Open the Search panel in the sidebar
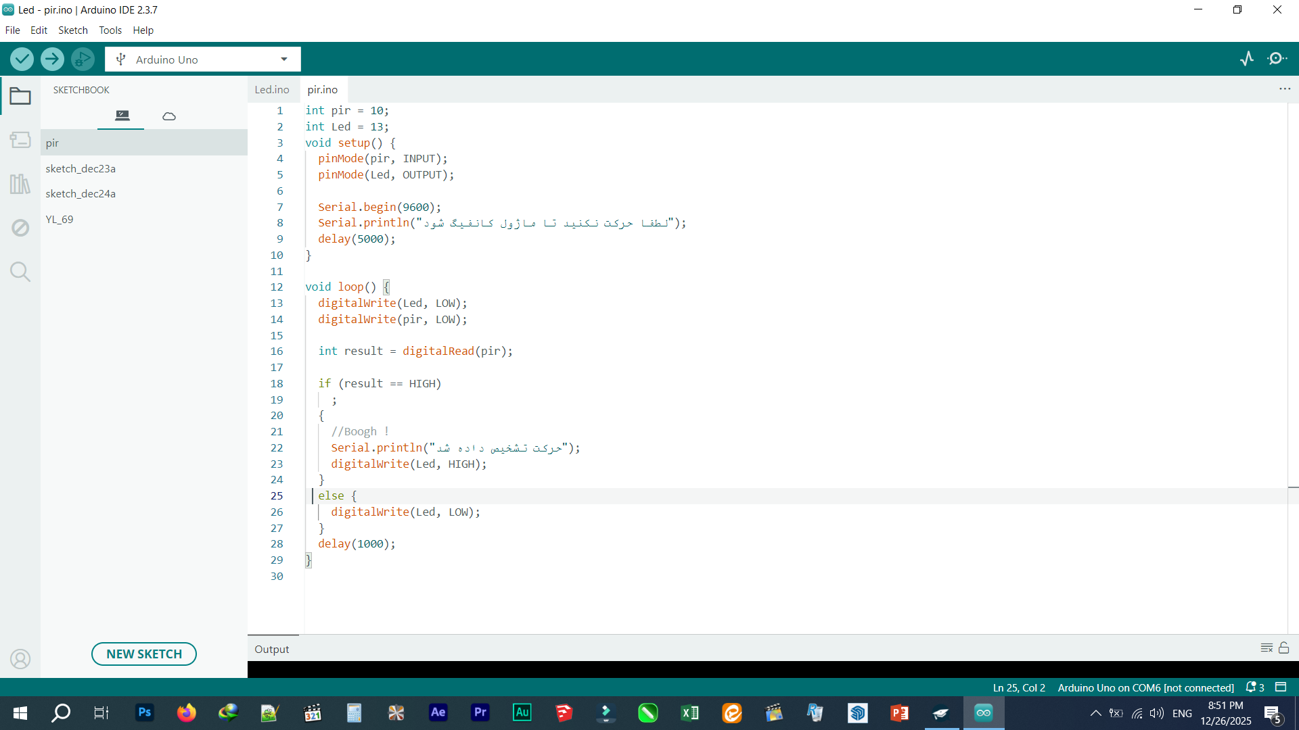This screenshot has height=730, width=1299. pos(20,272)
